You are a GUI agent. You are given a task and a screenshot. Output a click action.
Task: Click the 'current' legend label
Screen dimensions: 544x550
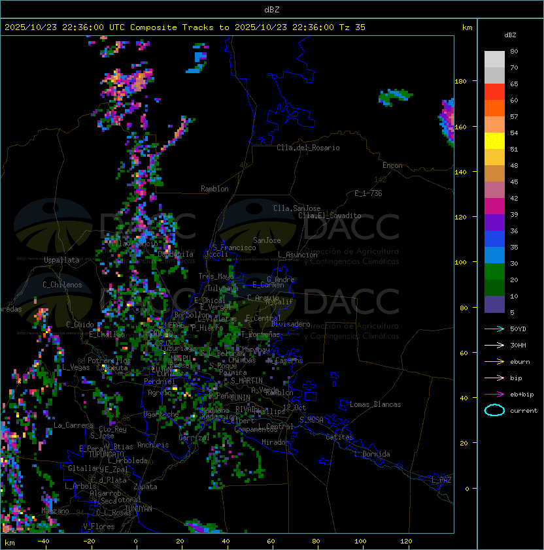click(524, 411)
